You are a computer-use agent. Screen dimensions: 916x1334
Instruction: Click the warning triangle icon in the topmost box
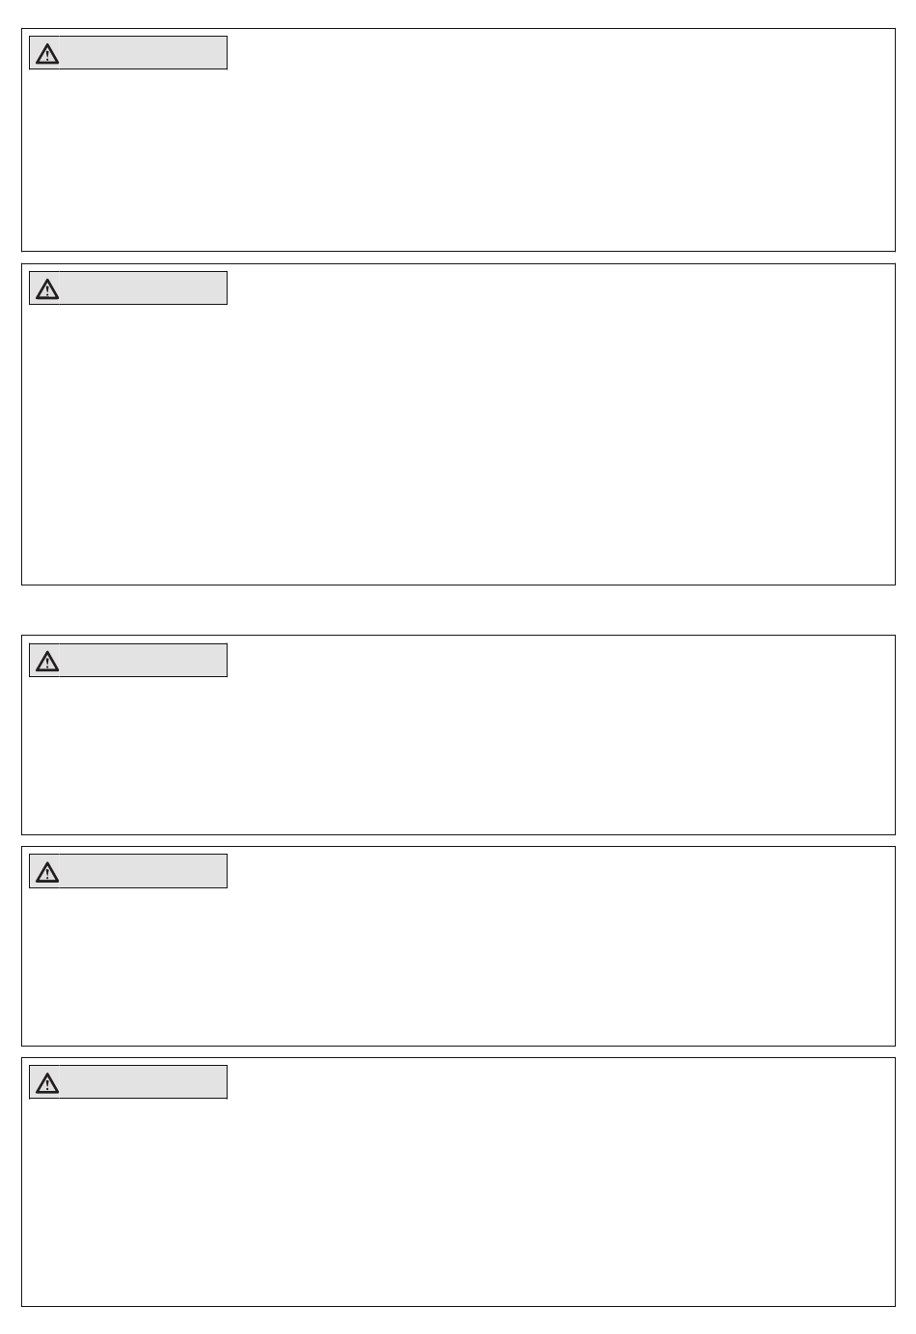47,54
